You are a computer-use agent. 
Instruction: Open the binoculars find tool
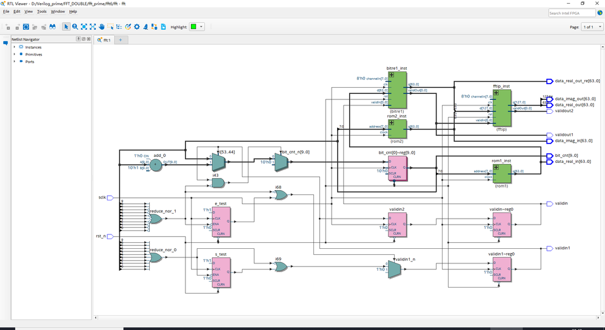pyautogui.click(x=53, y=27)
